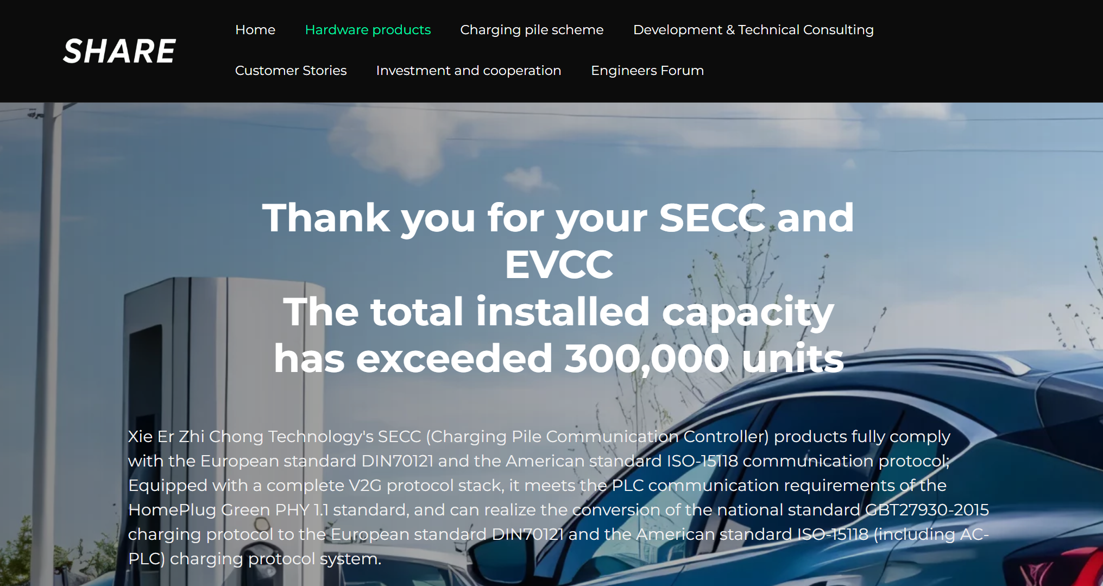Screen dimensions: 1103x586
Task: Visit the Customer Stories page
Action: pos(291,71)
